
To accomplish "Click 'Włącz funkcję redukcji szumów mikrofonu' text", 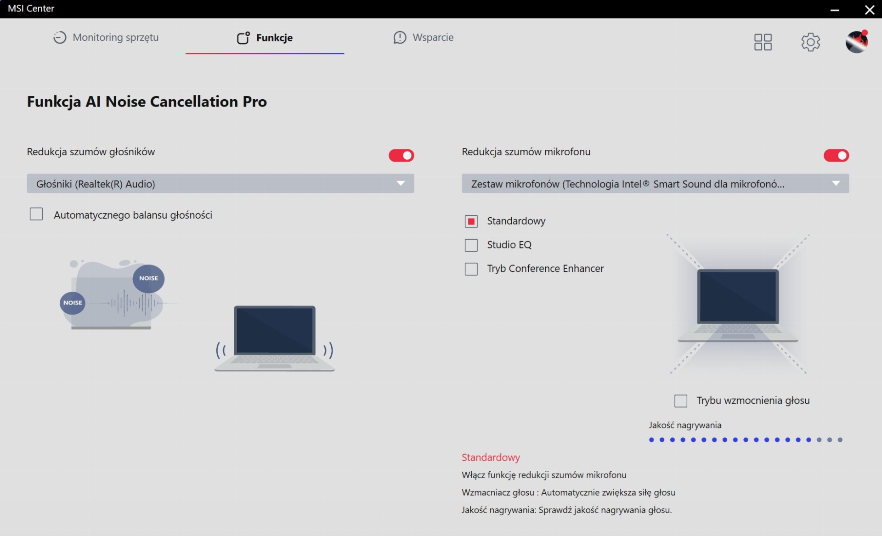I will [x=544, y=475].
